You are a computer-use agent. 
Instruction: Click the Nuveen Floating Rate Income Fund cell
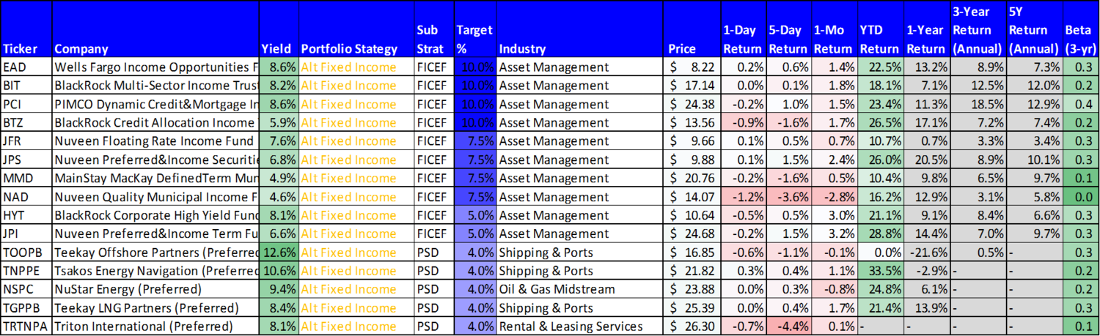pos(155,141)
